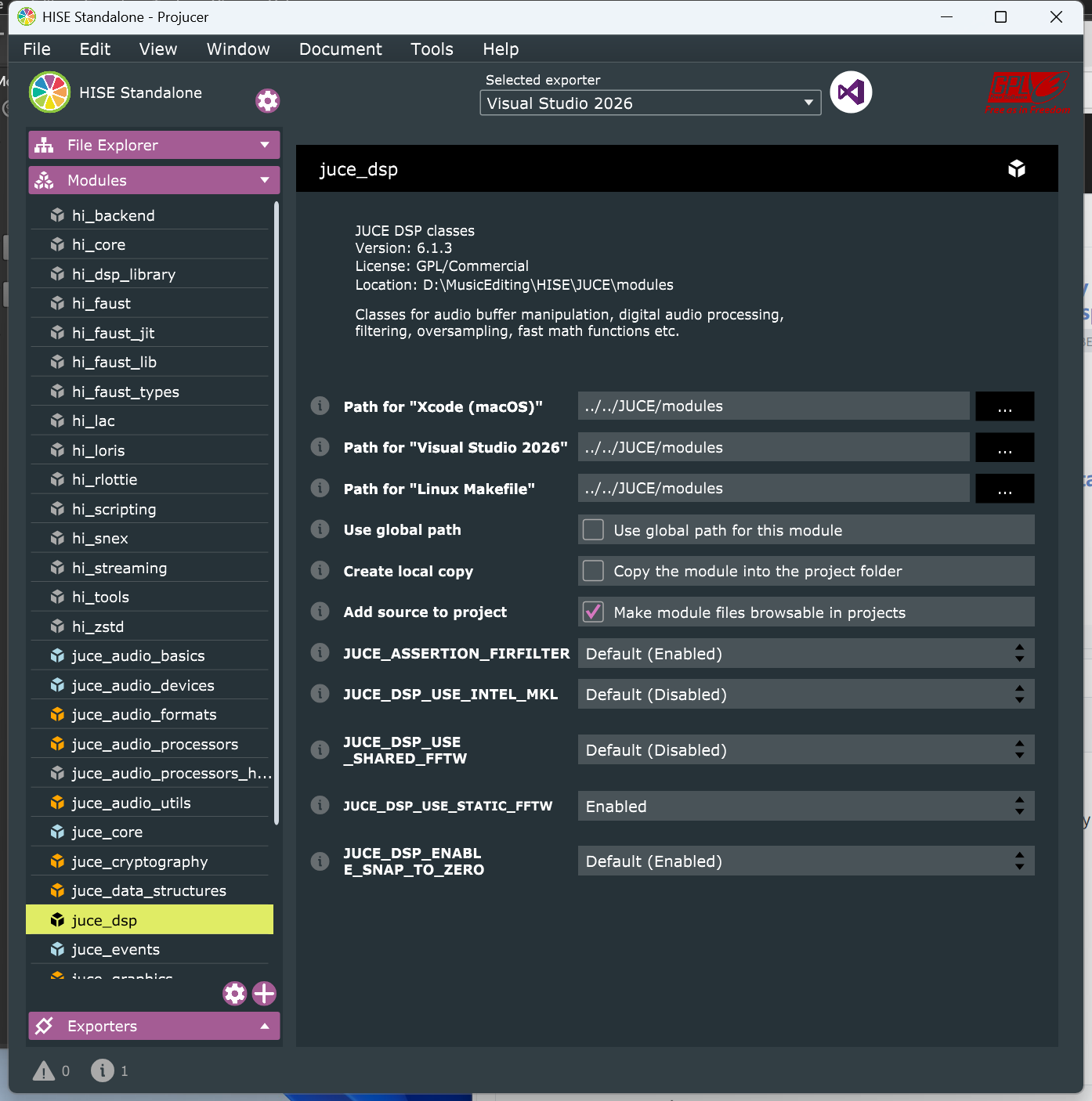This screenshot has width=1092, height=1101.
Task: Select hi_scripting module in the list
Action: pos(114,509)
